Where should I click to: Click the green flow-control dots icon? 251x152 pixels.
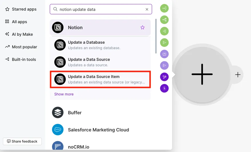(164, 8)
